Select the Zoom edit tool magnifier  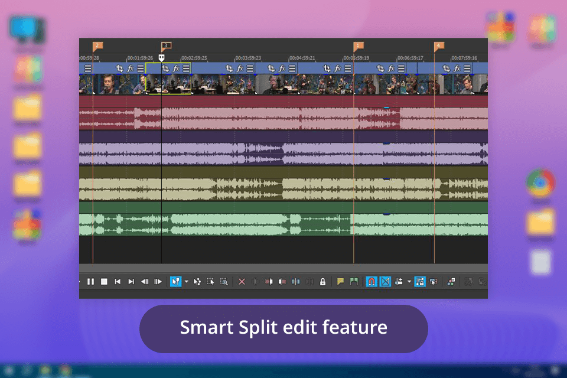[x=224, y=281]
